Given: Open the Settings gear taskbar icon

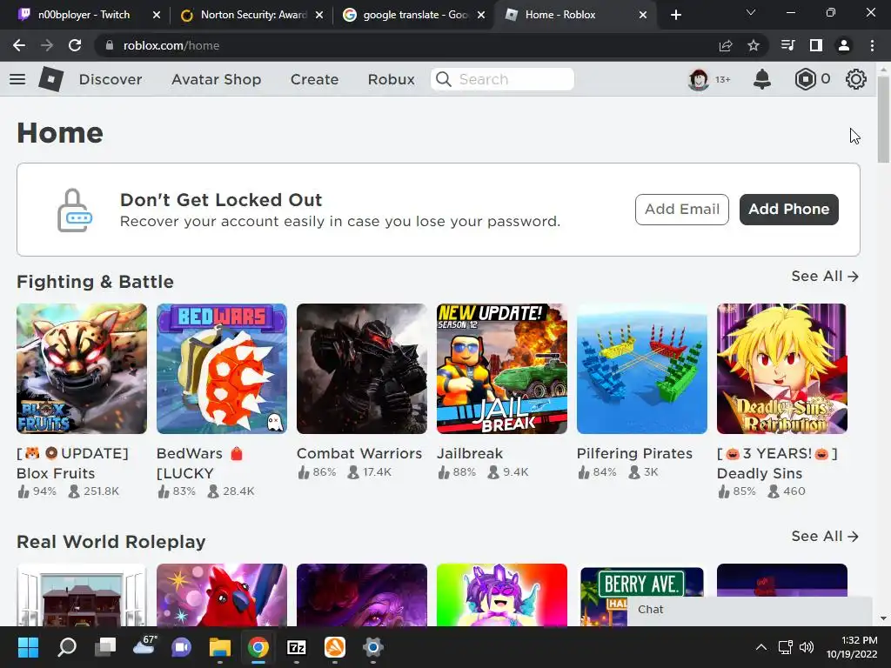Looking at the screenshot, I should click(372, 647).
